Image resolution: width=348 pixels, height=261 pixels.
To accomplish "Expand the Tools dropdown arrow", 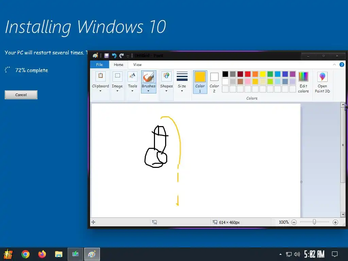I will tap(132, 91).
